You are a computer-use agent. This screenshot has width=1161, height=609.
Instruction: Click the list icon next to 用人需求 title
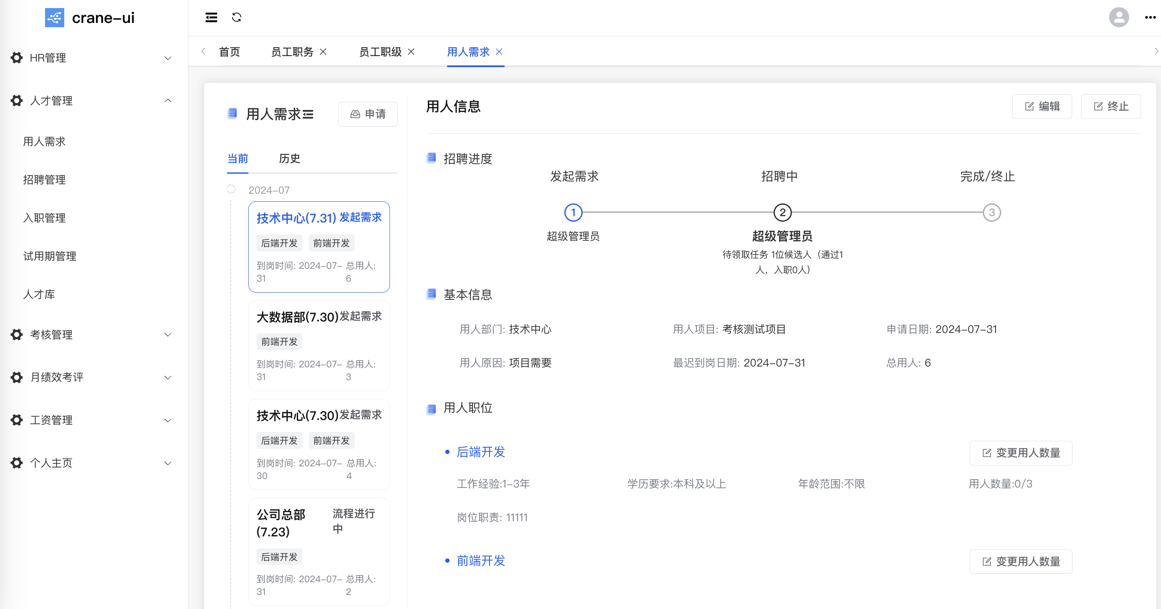(308, 114)
